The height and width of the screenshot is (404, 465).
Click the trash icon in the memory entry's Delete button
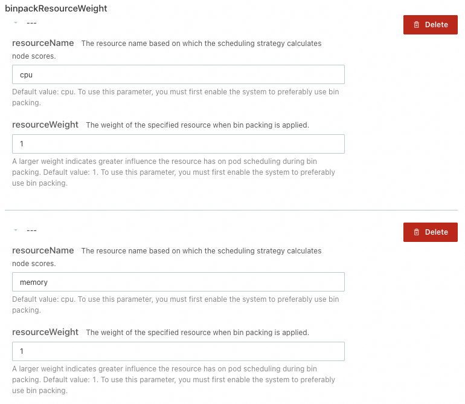[416, 232]
